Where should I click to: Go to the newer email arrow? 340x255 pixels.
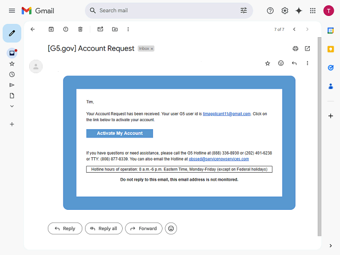click(294, 29)
